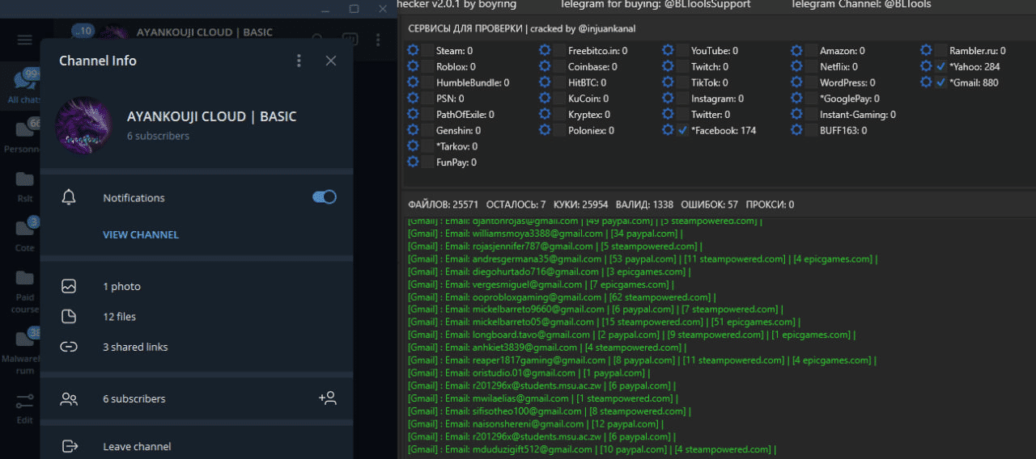Click the channel's purple avatar picture

click(83, 125)
